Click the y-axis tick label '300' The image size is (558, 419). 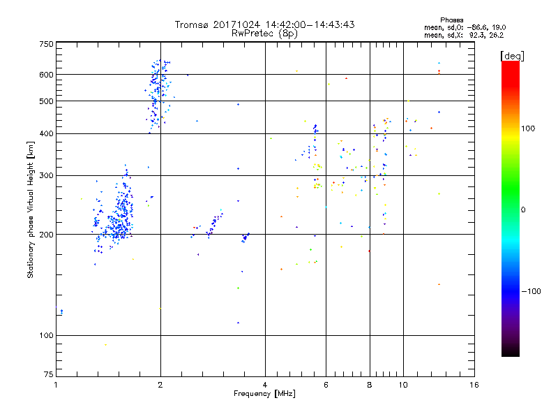(x=47, y=175)
